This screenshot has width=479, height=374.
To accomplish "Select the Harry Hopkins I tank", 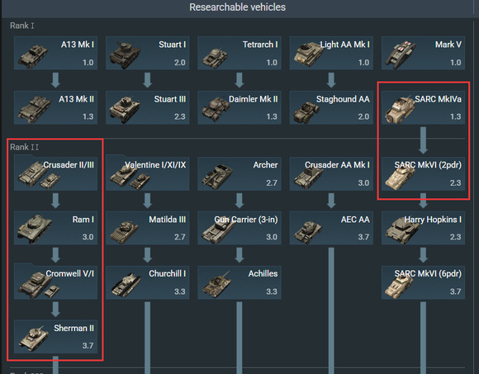I will point(423,228).
